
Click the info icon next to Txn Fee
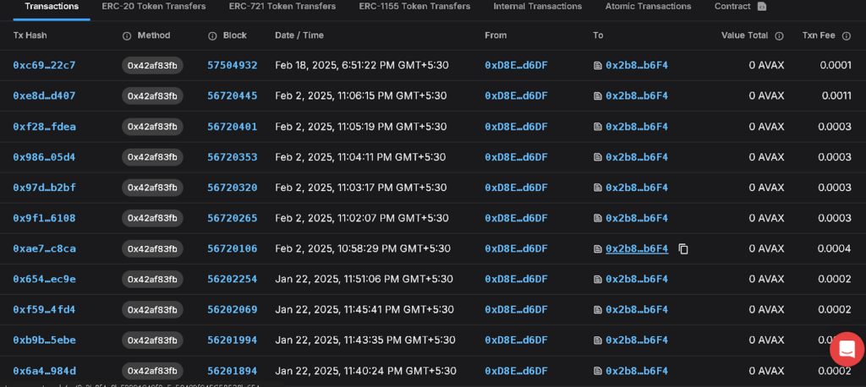tap(846, 35)
